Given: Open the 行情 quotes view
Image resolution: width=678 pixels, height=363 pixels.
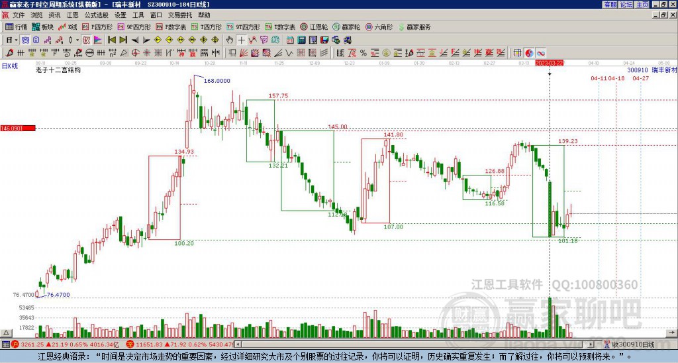Looking at the screenshot, I should point(16,26).
